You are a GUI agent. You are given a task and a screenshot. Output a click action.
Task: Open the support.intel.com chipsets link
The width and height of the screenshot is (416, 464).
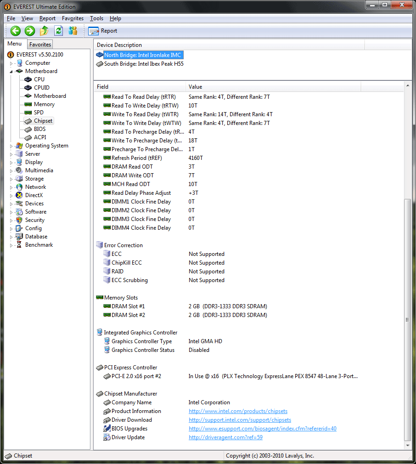tap(240, 420)
